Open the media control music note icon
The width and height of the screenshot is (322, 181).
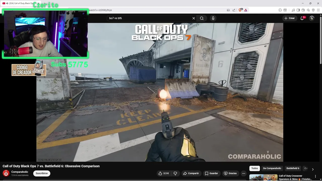pos(293,10)
